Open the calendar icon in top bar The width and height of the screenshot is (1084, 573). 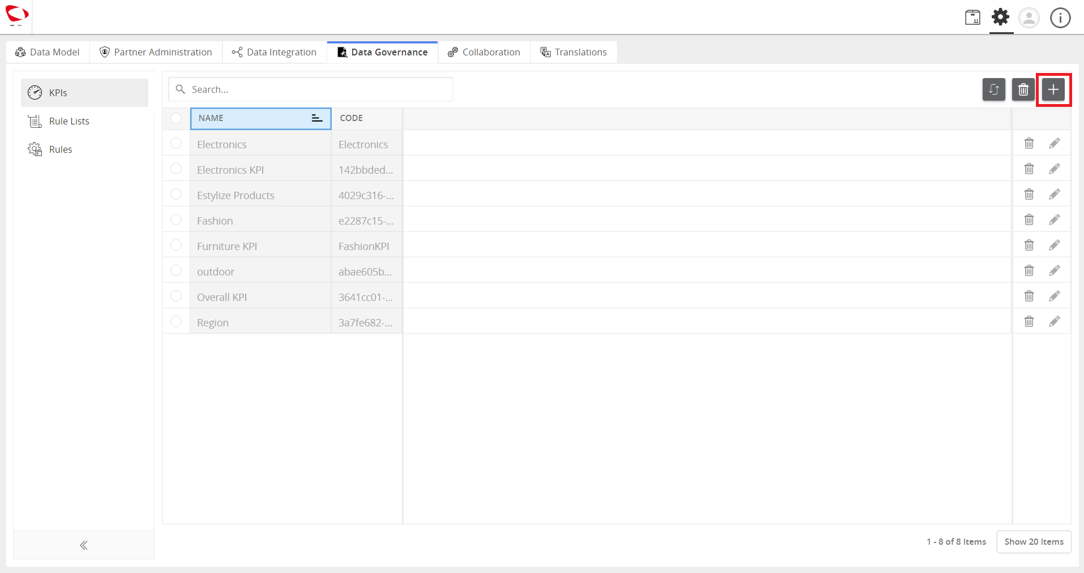click(x=972, y=18)
